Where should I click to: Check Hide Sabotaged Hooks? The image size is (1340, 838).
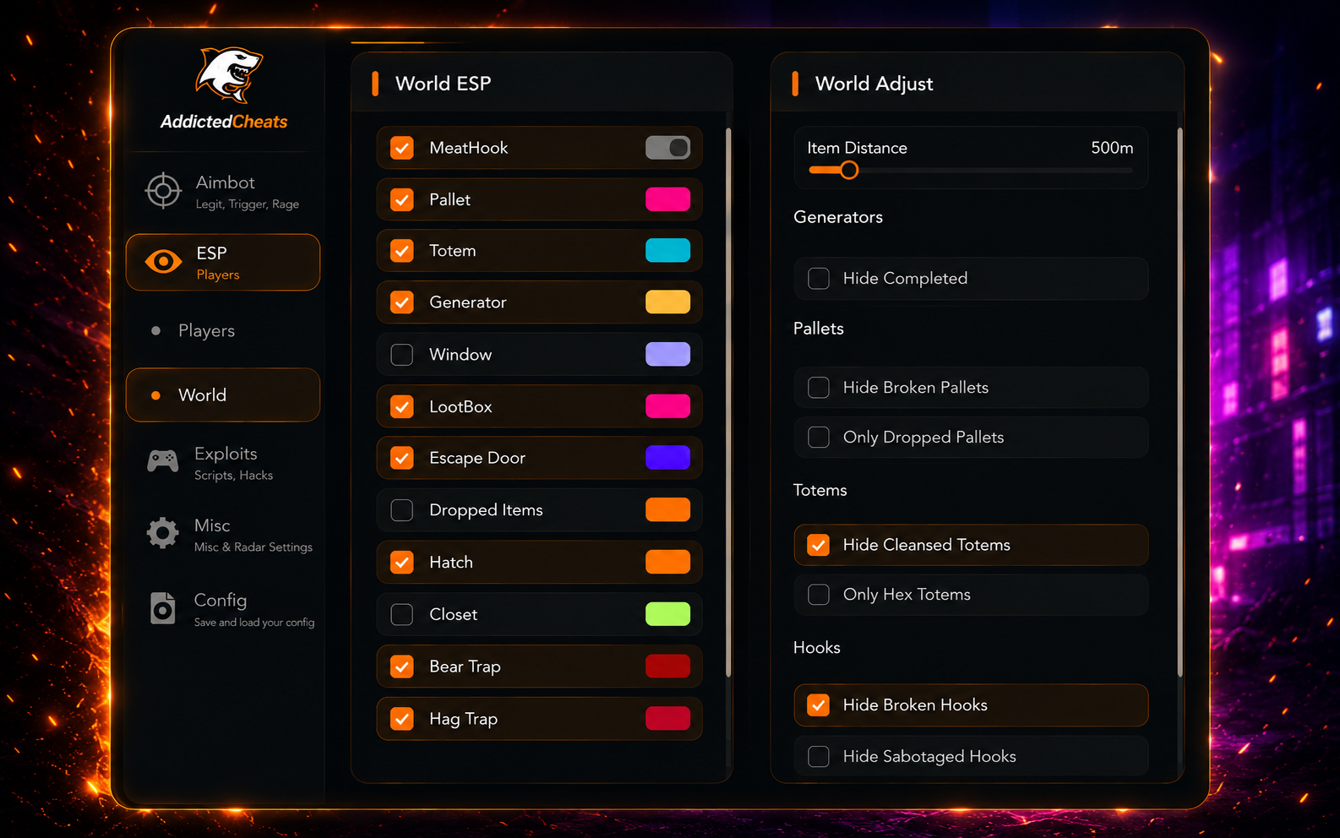819,756
